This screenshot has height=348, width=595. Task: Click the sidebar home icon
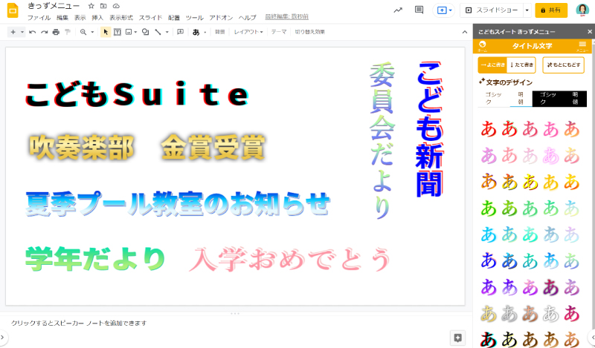pyautogui.click(x=483, y=45)
